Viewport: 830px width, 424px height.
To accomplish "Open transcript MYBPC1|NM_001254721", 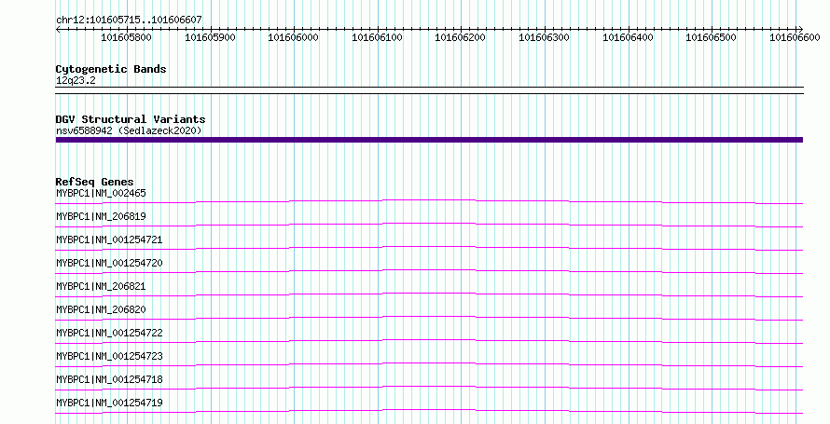I will coord(109,239).
